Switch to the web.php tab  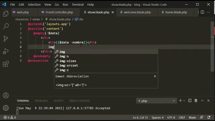coord(23,12)
